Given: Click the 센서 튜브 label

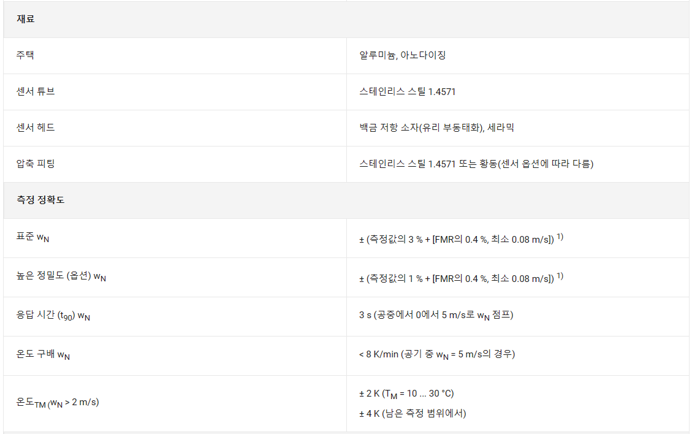Looking at the screenshot, I should point(36,91).
